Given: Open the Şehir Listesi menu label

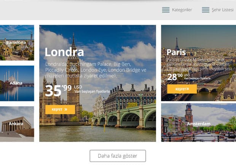Looking at the screenshot, I should (223, 10).
